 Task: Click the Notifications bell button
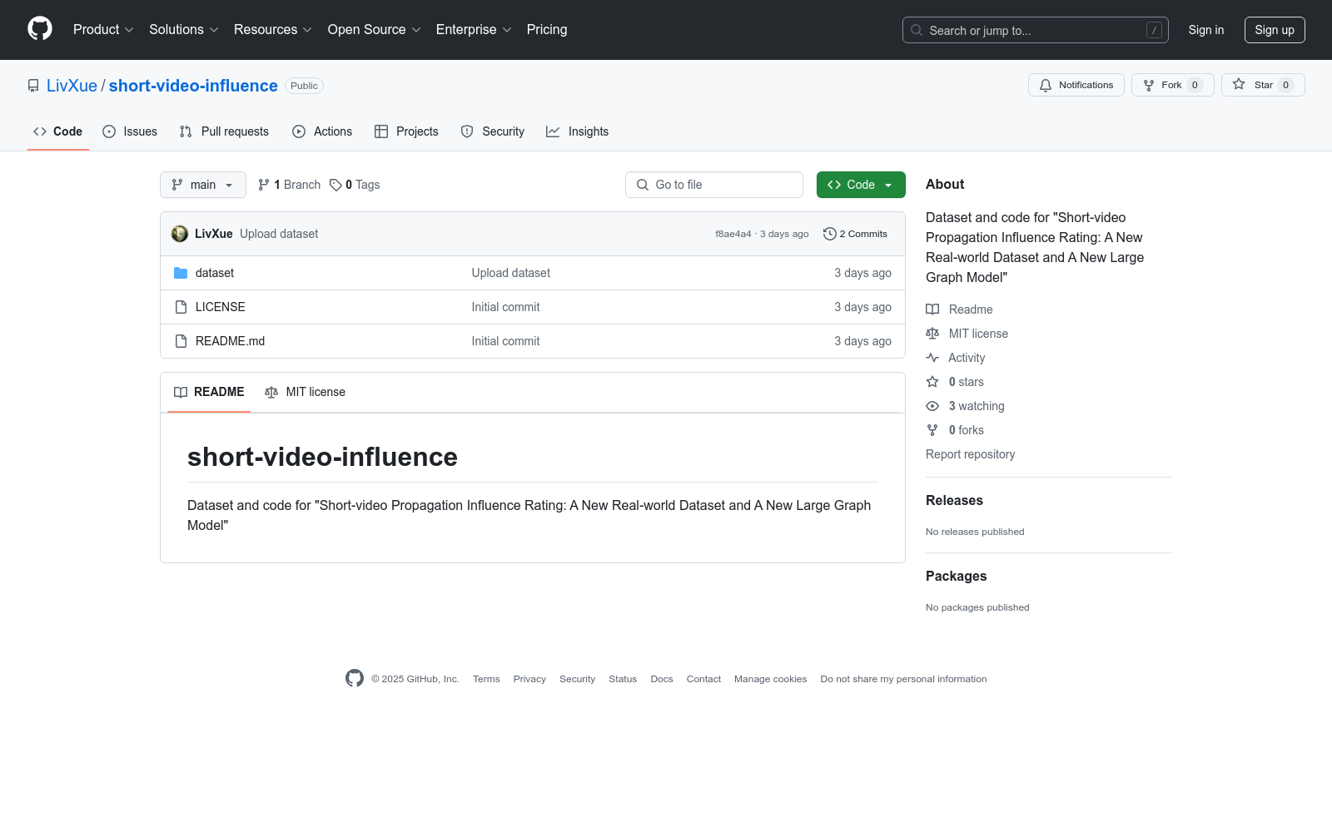tap(1076, 85)
